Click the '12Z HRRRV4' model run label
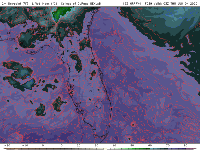 point(132,4)
